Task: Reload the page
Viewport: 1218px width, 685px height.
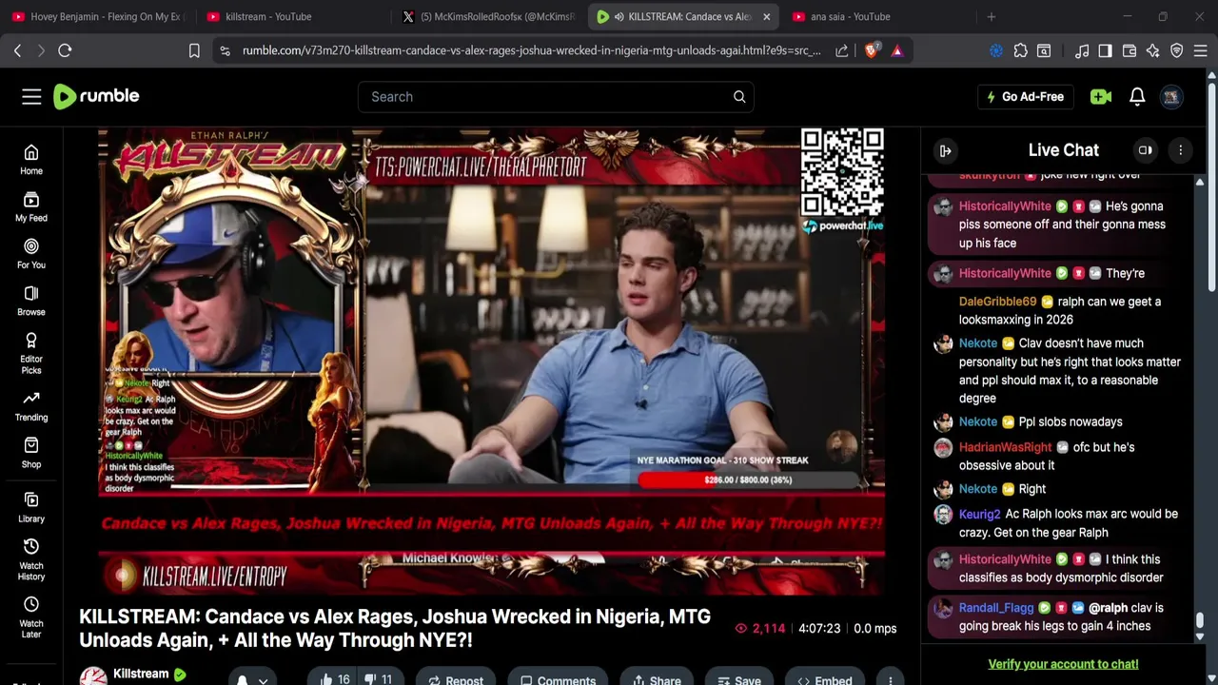Action: click(65, 50)
